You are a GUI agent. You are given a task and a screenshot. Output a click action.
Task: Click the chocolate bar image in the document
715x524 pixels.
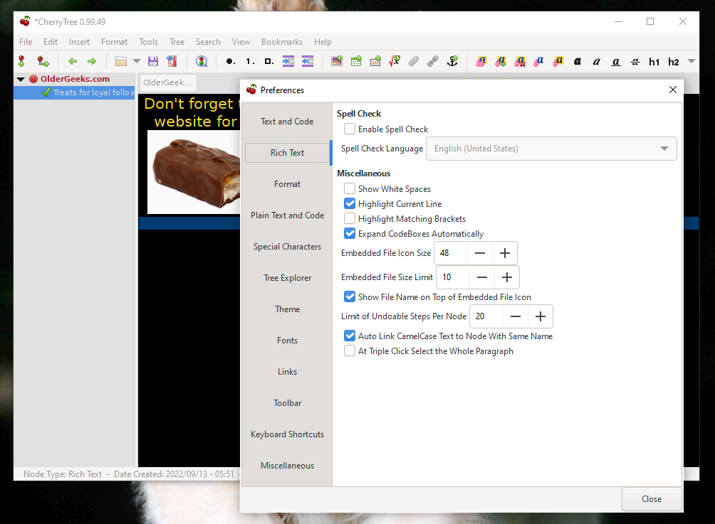coord(194,172)
